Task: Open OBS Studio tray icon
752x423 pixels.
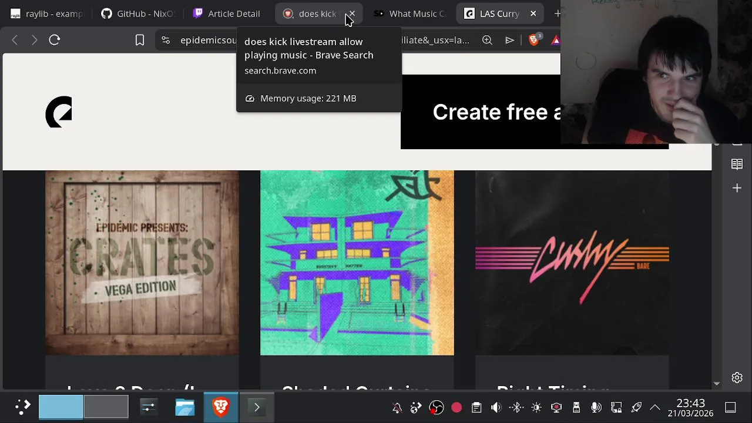Action: 437,407
